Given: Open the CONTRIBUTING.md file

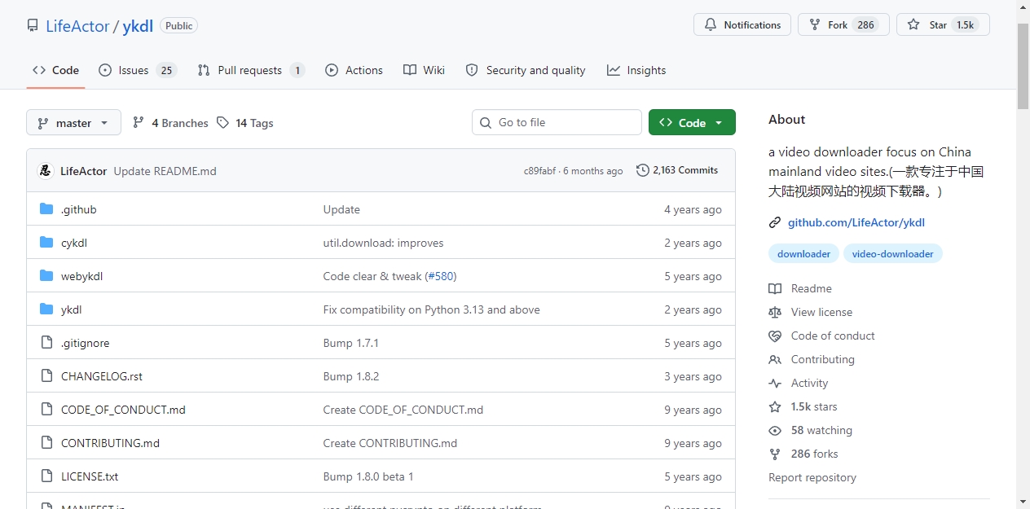Looking at the screenshot, I should click(x=110, y=443).
